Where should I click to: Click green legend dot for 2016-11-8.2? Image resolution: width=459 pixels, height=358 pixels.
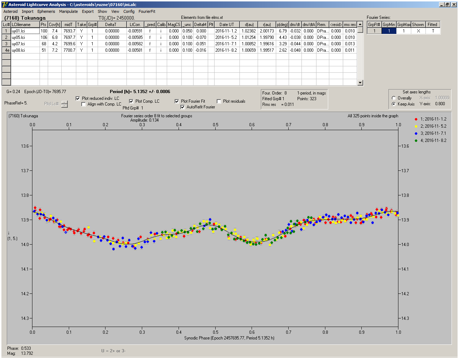[416, 140]
